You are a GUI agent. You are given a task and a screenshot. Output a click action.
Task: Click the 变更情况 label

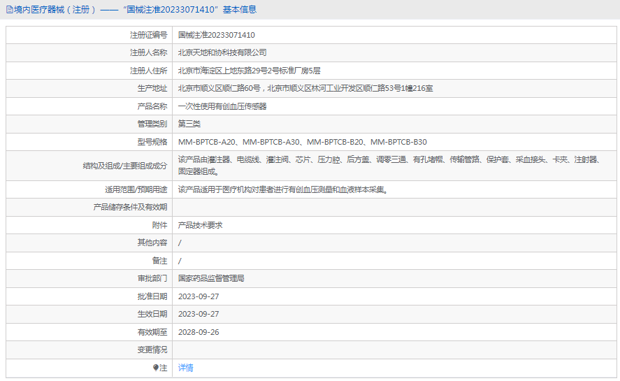point(152,350)
